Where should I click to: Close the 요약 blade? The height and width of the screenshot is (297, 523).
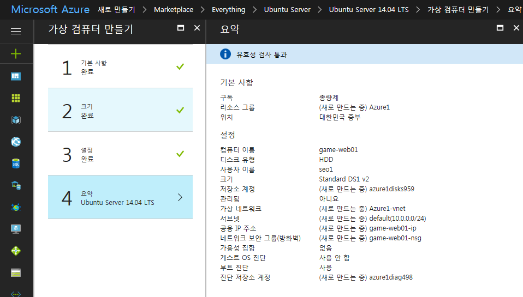[516, 28]
